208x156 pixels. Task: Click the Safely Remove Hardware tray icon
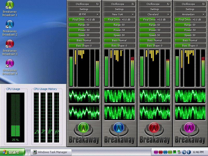[179, 152]
